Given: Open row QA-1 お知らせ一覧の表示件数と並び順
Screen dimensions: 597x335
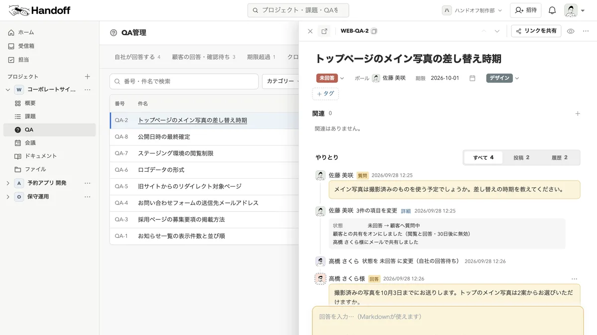Looking at the screenshot, I should 204,236.
